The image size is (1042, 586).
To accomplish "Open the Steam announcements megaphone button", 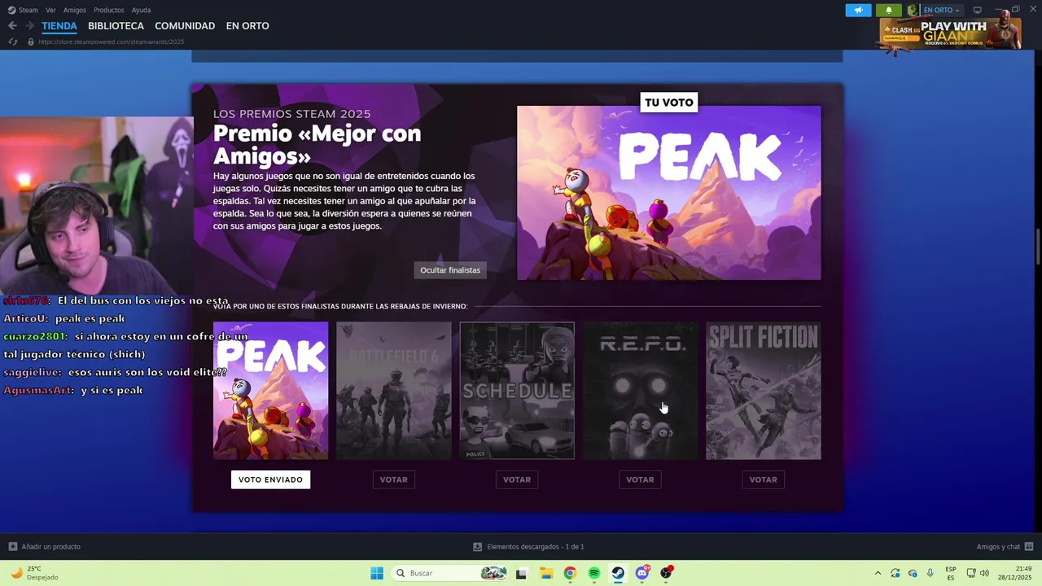I will pos(858,10).
